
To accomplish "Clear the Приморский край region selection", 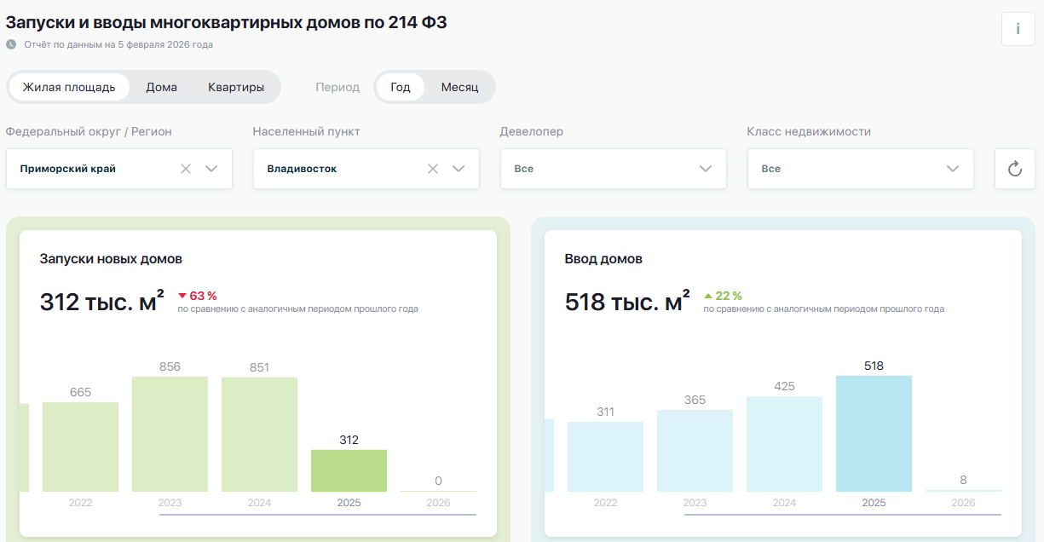I will point(186,169).
